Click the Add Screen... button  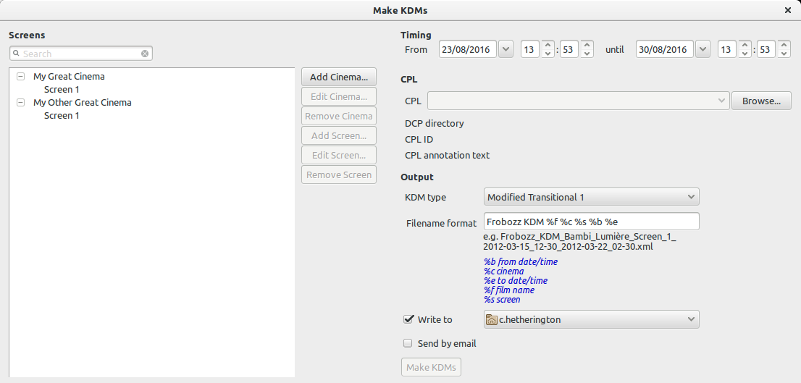pyautogui.click(x=339, y=136)
